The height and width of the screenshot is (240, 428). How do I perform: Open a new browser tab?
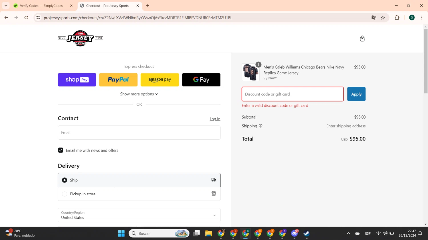148,6
